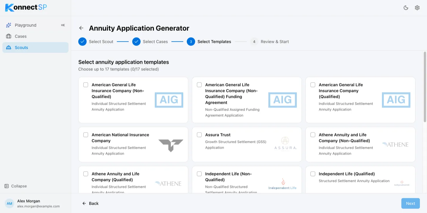Click the Collapse sidebar icon

7,186
